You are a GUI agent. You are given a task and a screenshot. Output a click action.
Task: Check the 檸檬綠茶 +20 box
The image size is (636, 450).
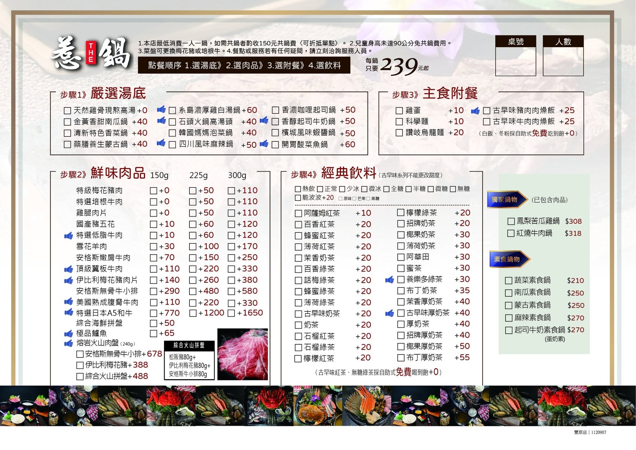click(x=401, y=213)
